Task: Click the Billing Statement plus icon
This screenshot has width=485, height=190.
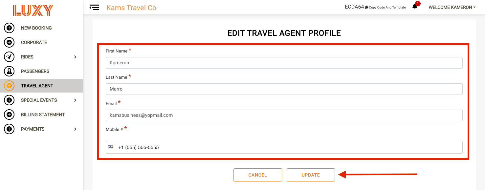Action: pos(9,115)
